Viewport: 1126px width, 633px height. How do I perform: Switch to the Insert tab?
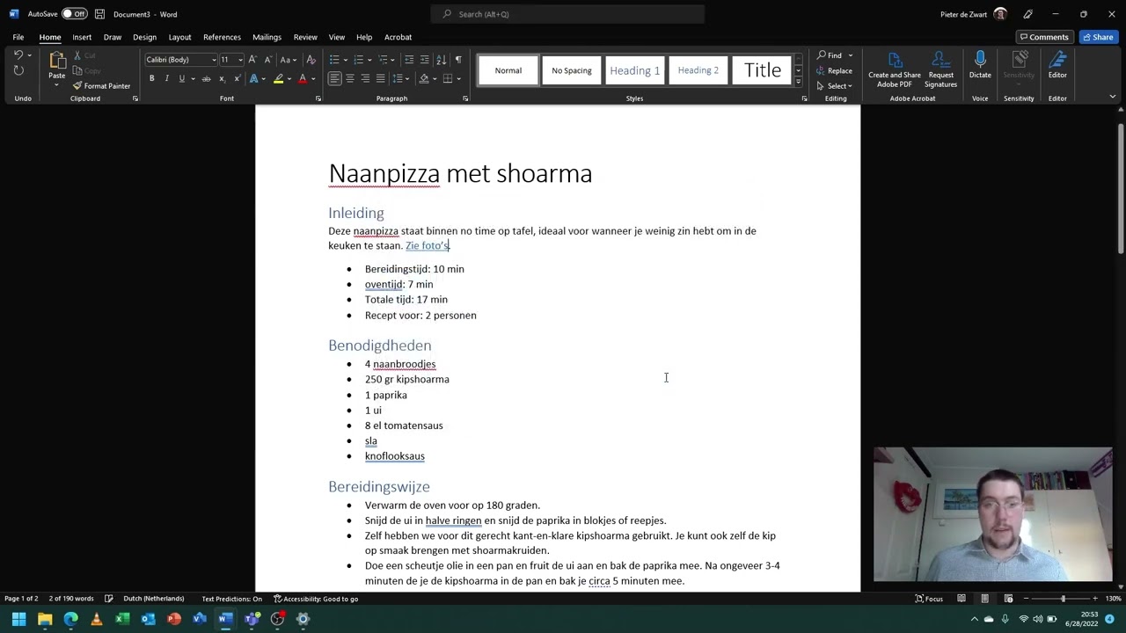point(82,37)
